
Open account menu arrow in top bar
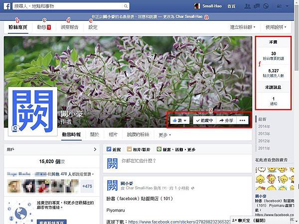(287, 6)
